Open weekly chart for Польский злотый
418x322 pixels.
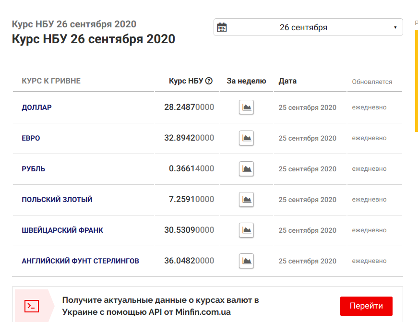(246, 199)
